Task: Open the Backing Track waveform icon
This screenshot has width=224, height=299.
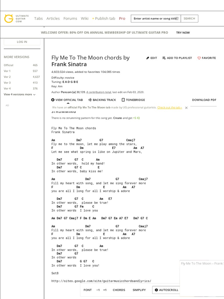Action: (x=90, y=100)
